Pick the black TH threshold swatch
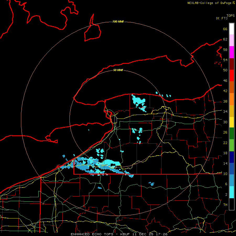Viewport: 236px width, 236px height. [232, 204]
